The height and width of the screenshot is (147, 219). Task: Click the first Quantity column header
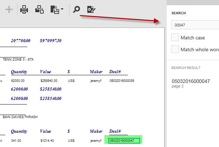19,72
